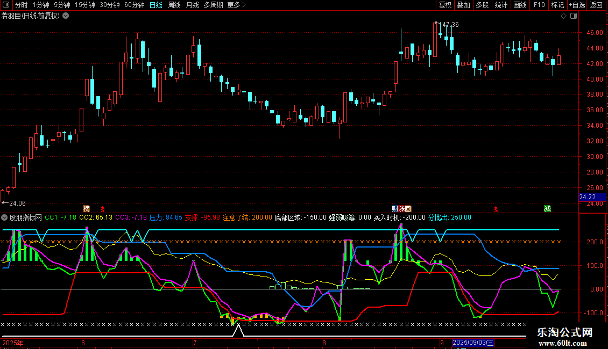Click the 2025/09/03/三 date marker
This screenshot has width=608, height=349.
click(x=473, y=343)
